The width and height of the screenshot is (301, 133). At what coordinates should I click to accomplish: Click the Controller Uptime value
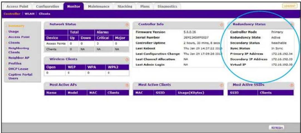click(202, 43)
